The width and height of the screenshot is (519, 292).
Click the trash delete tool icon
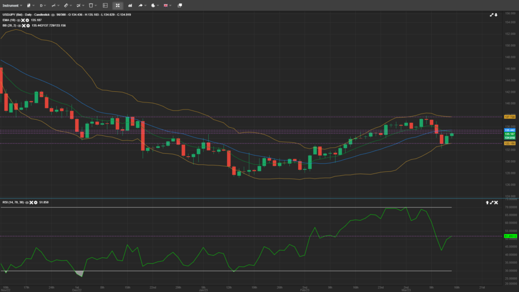tap(92, 5)
